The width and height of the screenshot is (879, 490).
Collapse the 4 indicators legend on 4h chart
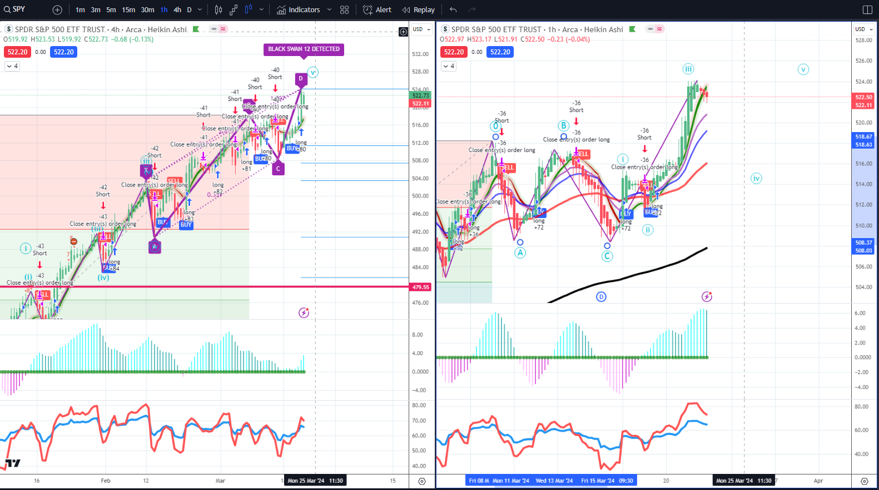pos(12,66)
